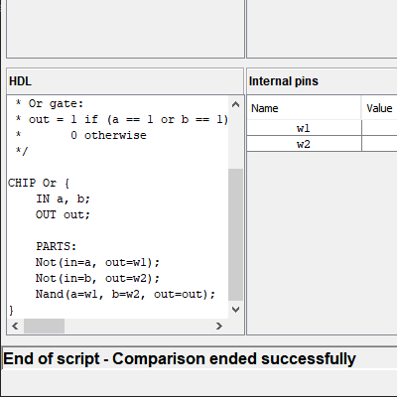Click the Internal pins panel title
Screen dimensions: 397x397
(284, 81)
